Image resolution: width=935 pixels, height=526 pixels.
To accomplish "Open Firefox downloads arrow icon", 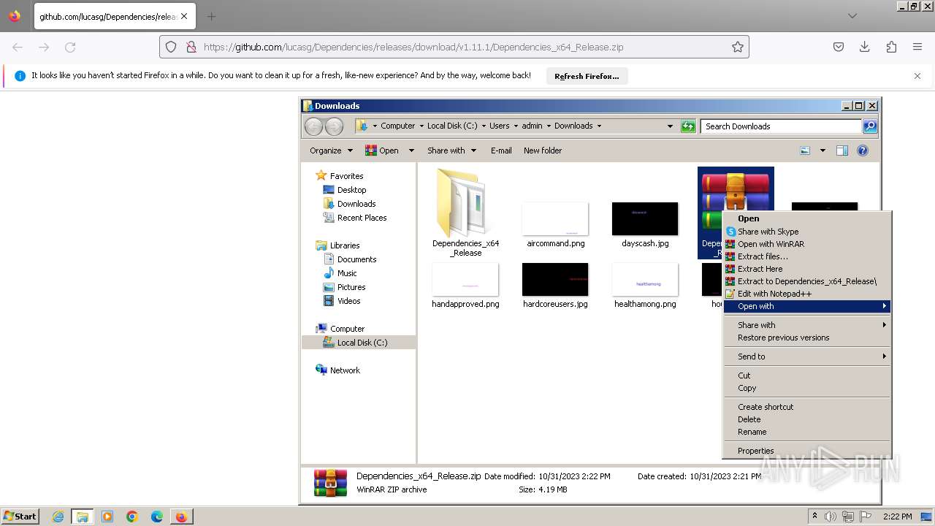I will tap(865, 47).
